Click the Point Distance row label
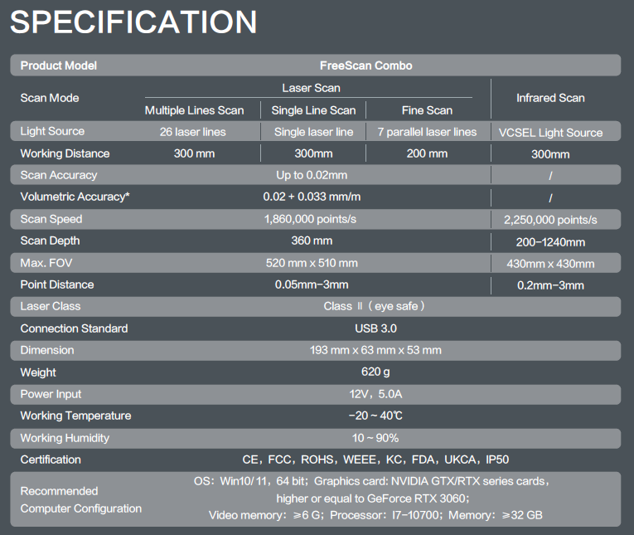This screenshot has height=535, width=634. pyautogui.click(x=57, y=285)
